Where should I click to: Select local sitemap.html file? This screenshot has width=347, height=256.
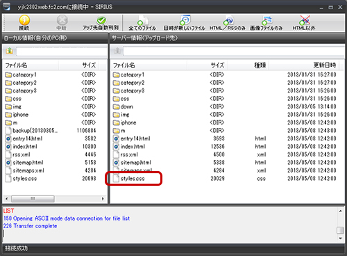click(x=24, y=163)
